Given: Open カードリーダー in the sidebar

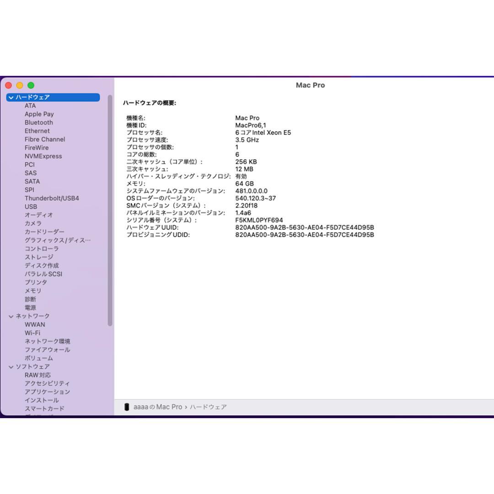Looking at the screenshot, I should tap(44, 232).
